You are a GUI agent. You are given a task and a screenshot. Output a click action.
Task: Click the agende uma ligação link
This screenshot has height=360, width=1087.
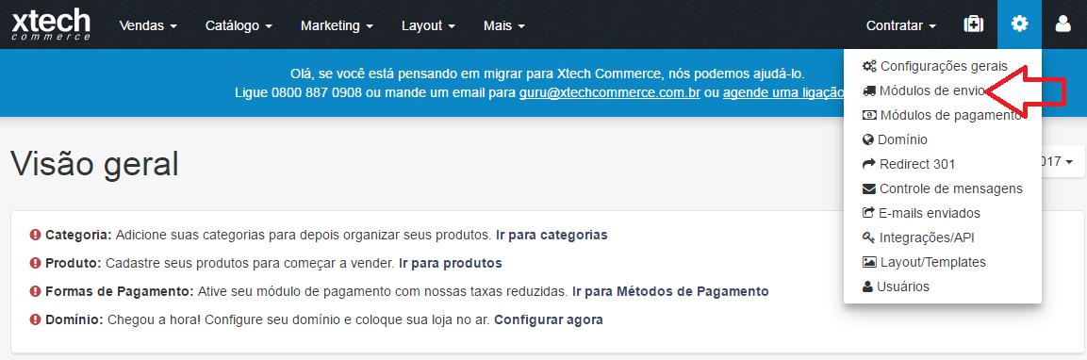(x=783, y=93)
